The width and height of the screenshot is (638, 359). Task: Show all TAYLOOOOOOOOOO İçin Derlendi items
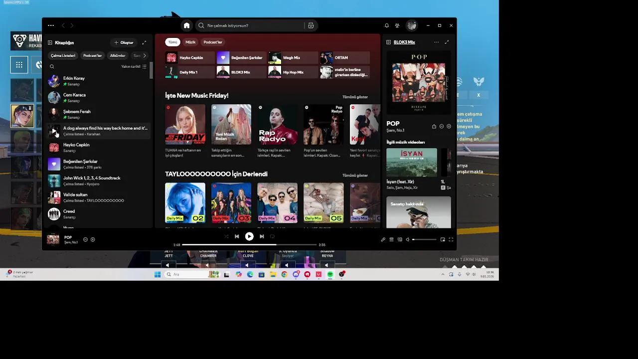(x=355, y=176)
